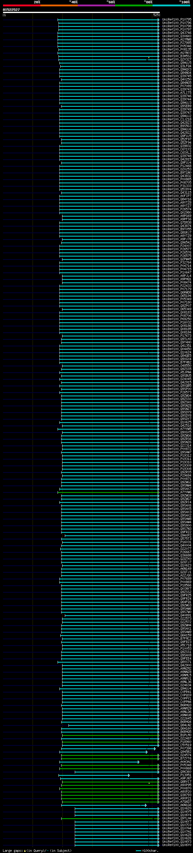
Task: Open hit label UniRef100_B7FHB2
Action: pos(177,362)
